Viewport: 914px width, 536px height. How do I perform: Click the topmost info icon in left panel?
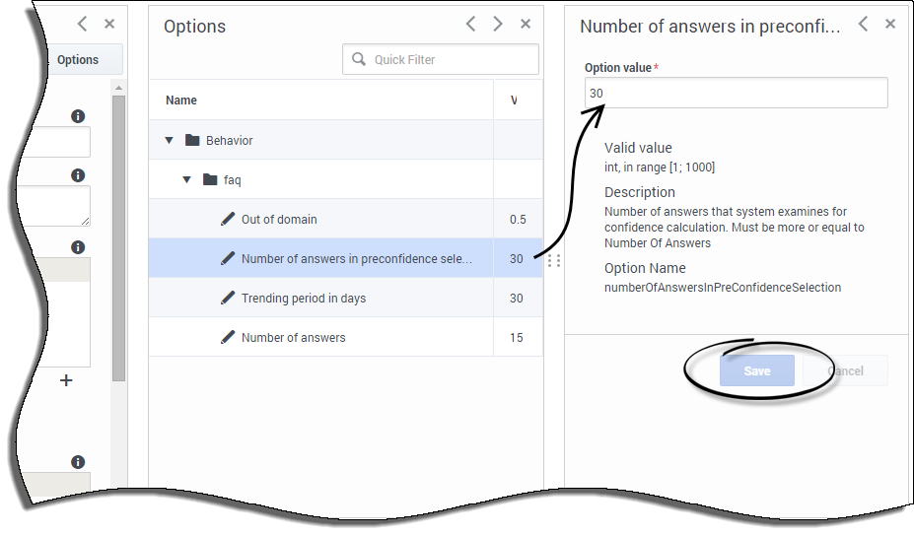pyautogui.click(x=78, y=116)
